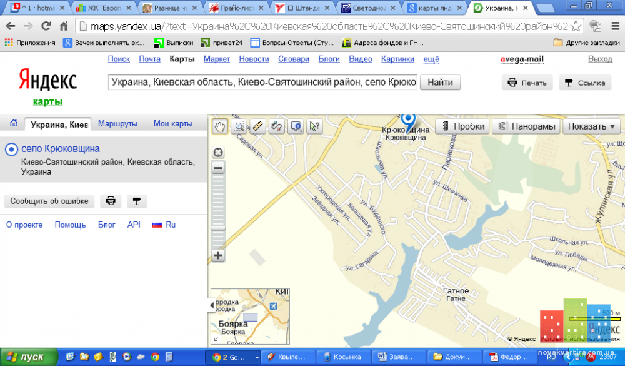
Task: Select the ruler distance measuring tool
Action: 257,126
